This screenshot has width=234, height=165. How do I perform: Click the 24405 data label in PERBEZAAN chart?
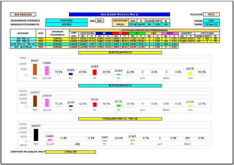click(50, 136)
